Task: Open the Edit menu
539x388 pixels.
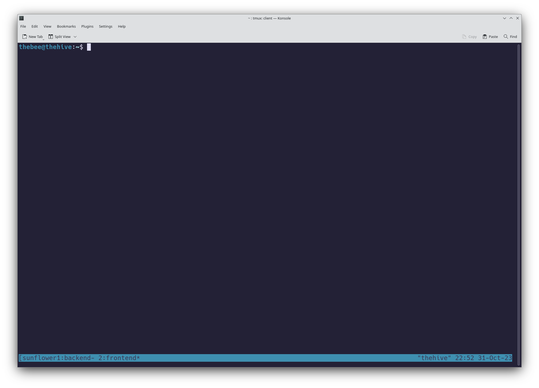Action: coord(34,26)
